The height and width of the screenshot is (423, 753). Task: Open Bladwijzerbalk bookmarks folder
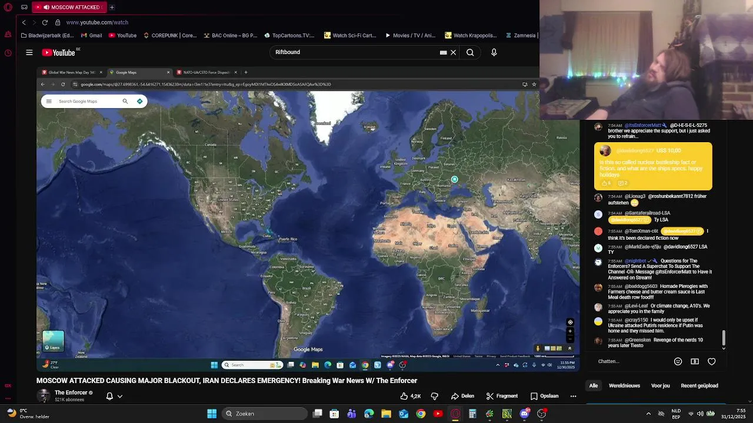tap(47, 35)
